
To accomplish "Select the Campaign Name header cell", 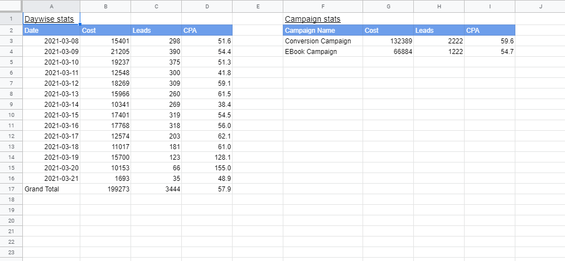I will tap(323, 30).
